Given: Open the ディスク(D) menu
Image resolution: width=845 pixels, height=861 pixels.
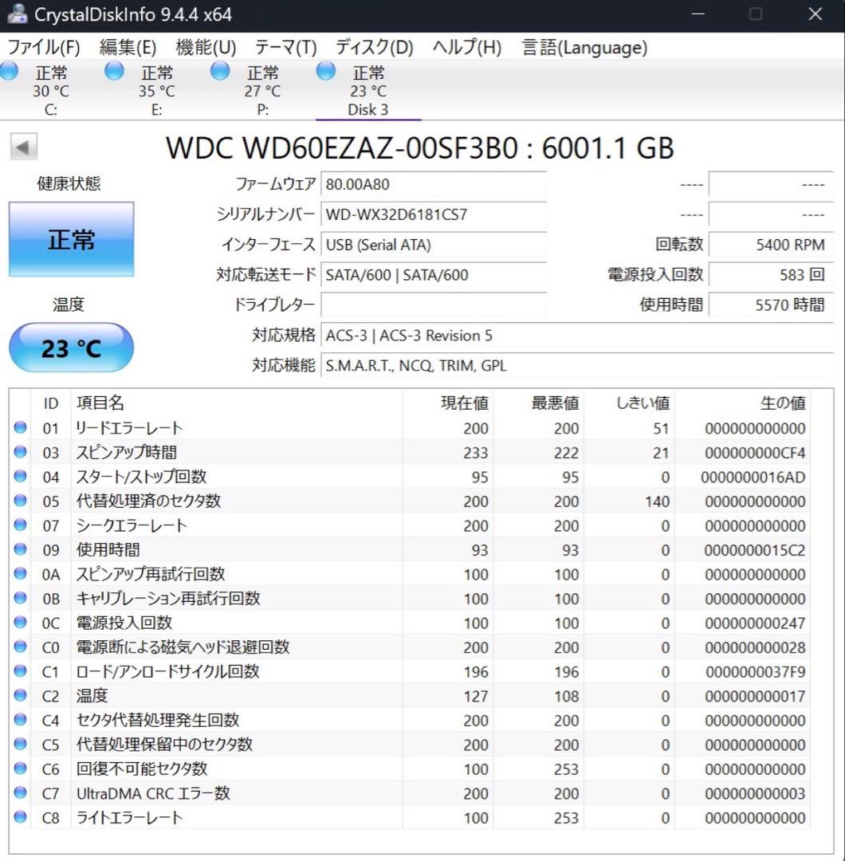Looking at the screenshot, I should click(x=374, y=47).
